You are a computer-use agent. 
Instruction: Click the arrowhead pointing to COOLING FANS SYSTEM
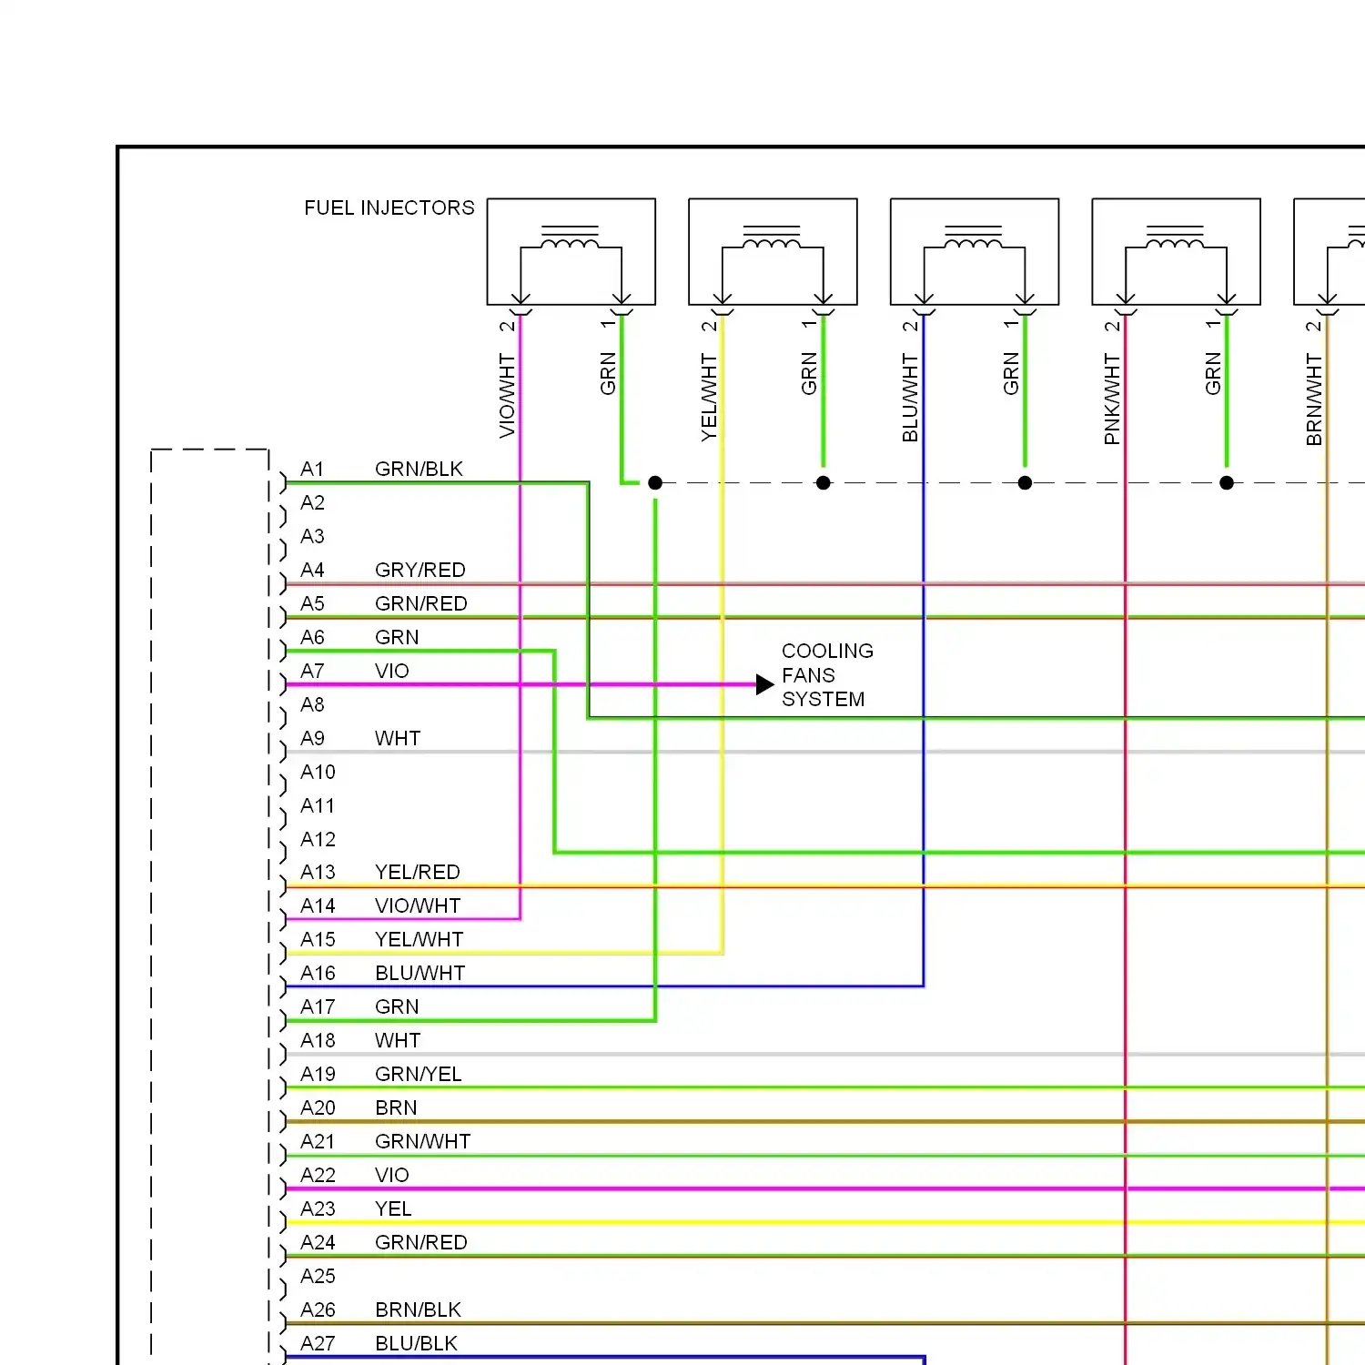coord(765,684)
